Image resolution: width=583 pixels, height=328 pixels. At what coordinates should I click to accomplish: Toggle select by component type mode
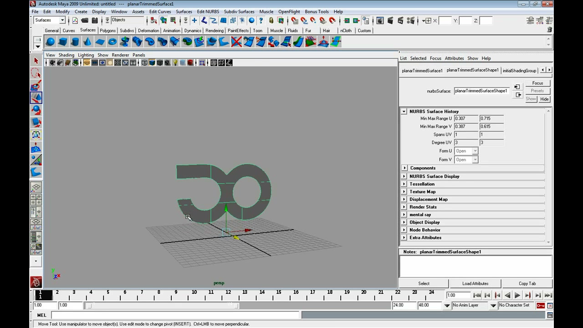point(174,20)
